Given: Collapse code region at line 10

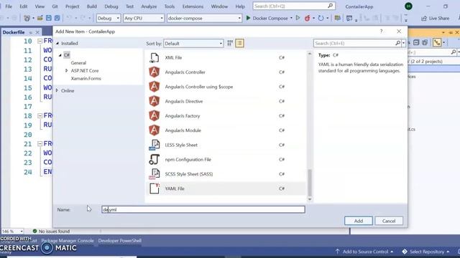Looking at the screenshot, I should (x=40, y=42).
